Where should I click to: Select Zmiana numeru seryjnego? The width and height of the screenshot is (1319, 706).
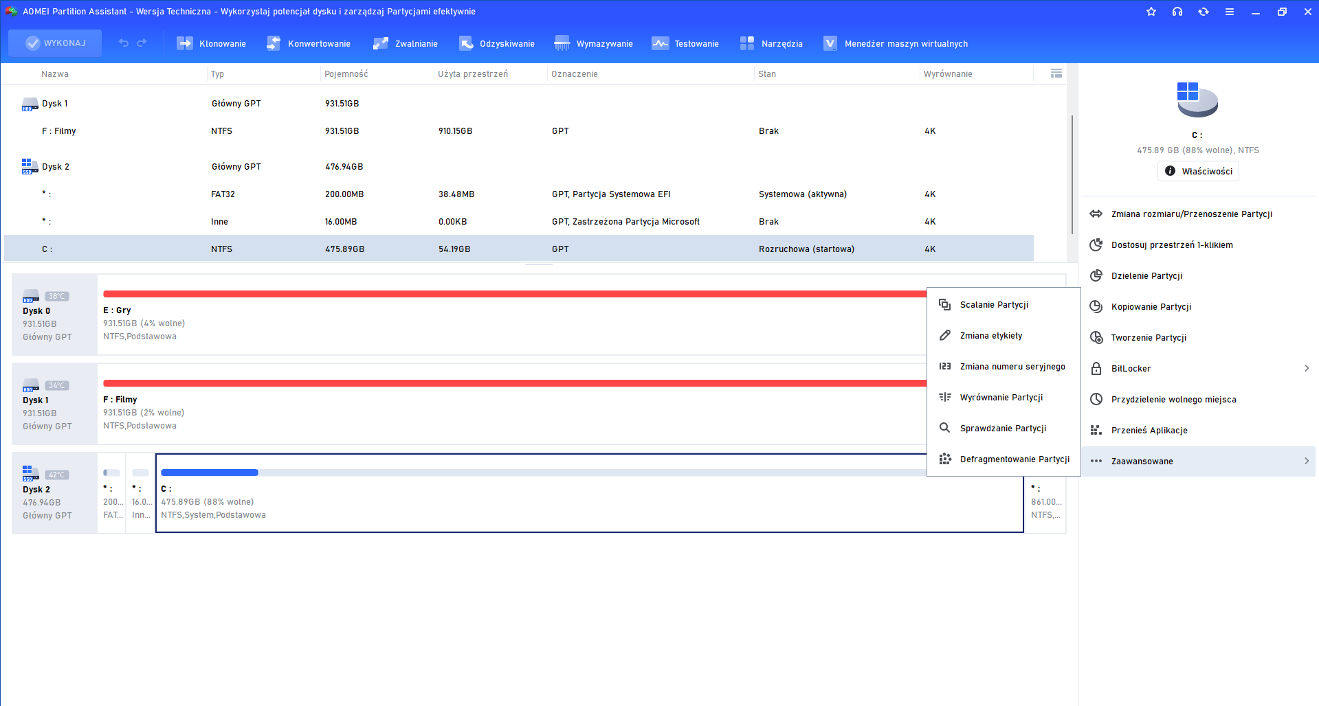(x=1004, y=366)
